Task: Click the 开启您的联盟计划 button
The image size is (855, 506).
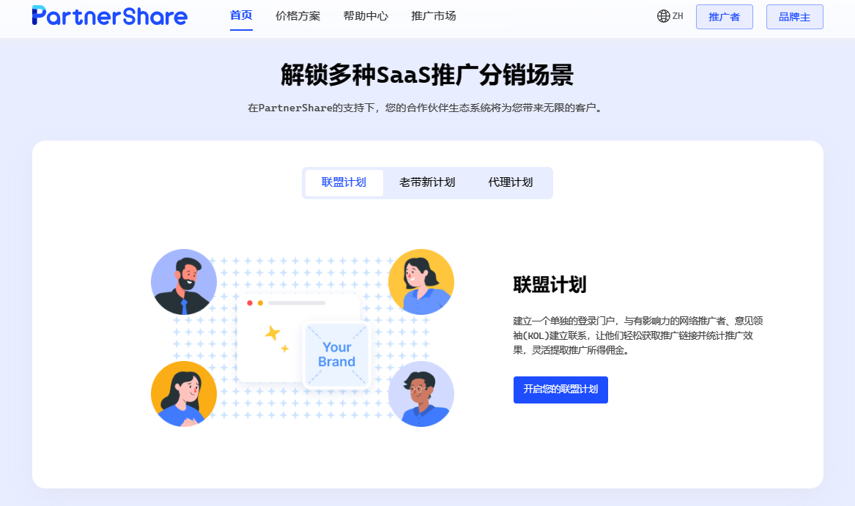Action: [x=560, y=390]
